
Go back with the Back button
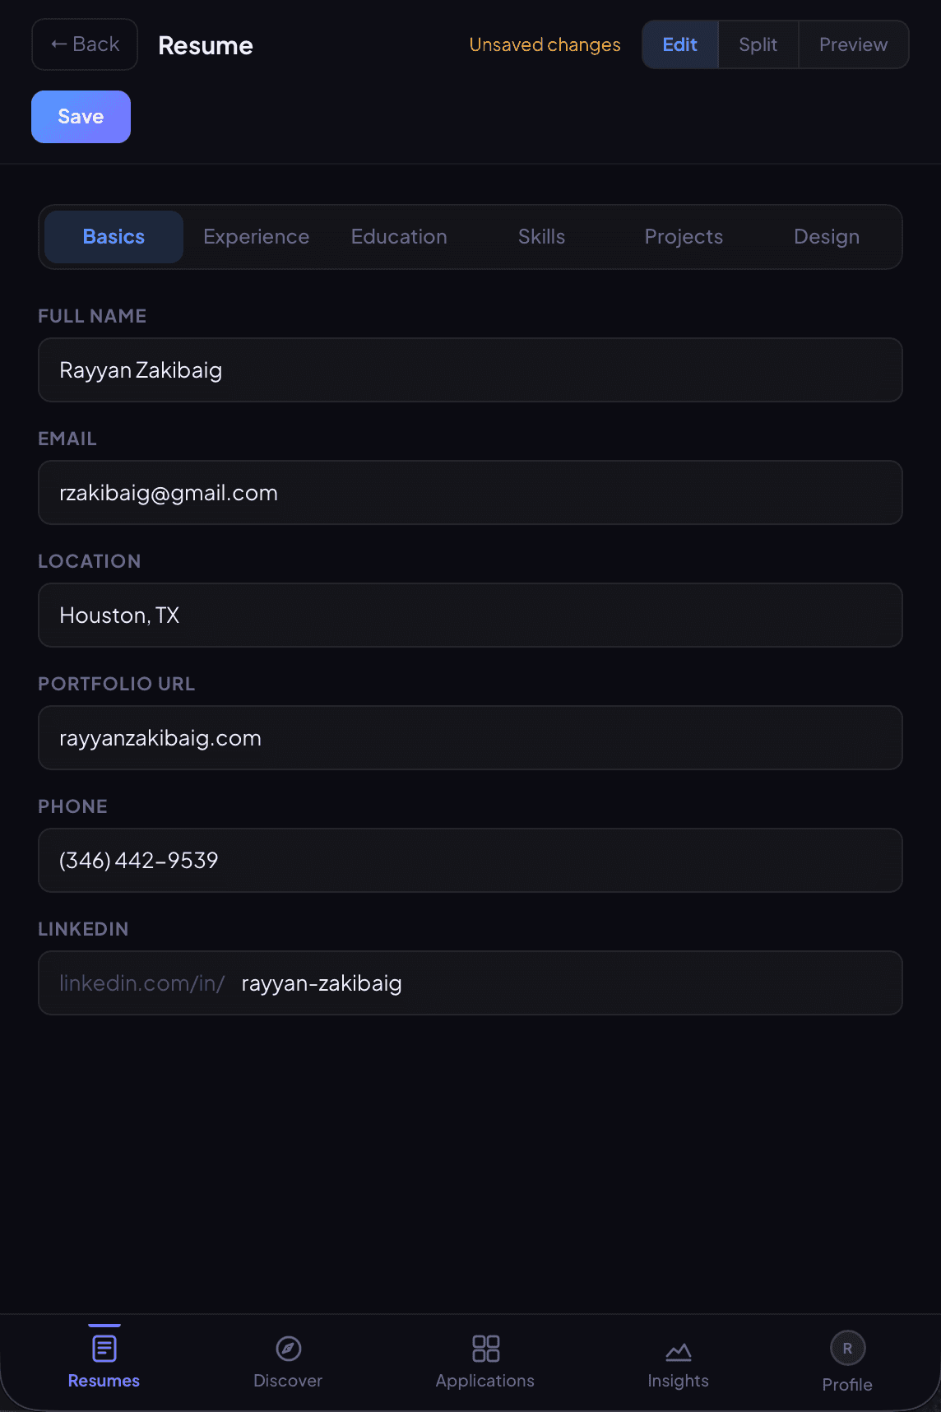pyautogui.click(x=85, y=44)
